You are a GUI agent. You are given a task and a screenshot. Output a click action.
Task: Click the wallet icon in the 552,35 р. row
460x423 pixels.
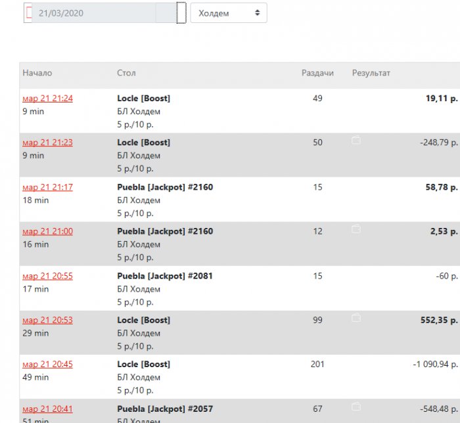356,317
